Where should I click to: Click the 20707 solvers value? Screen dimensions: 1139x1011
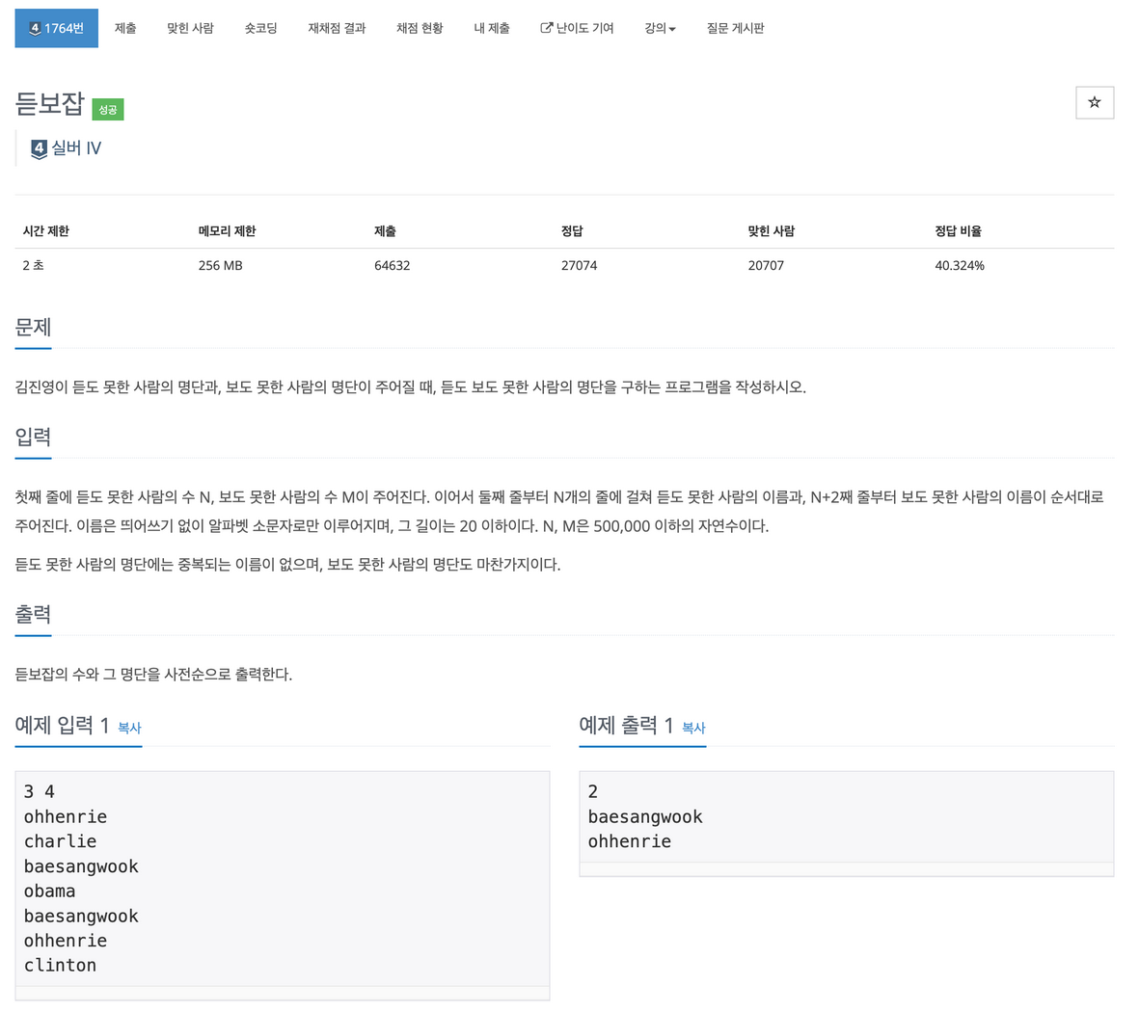(767, 266)
